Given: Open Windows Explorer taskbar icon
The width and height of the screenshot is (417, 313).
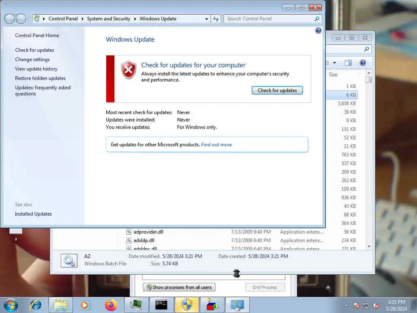Looking at the screenshot, I should click(61, 305).
